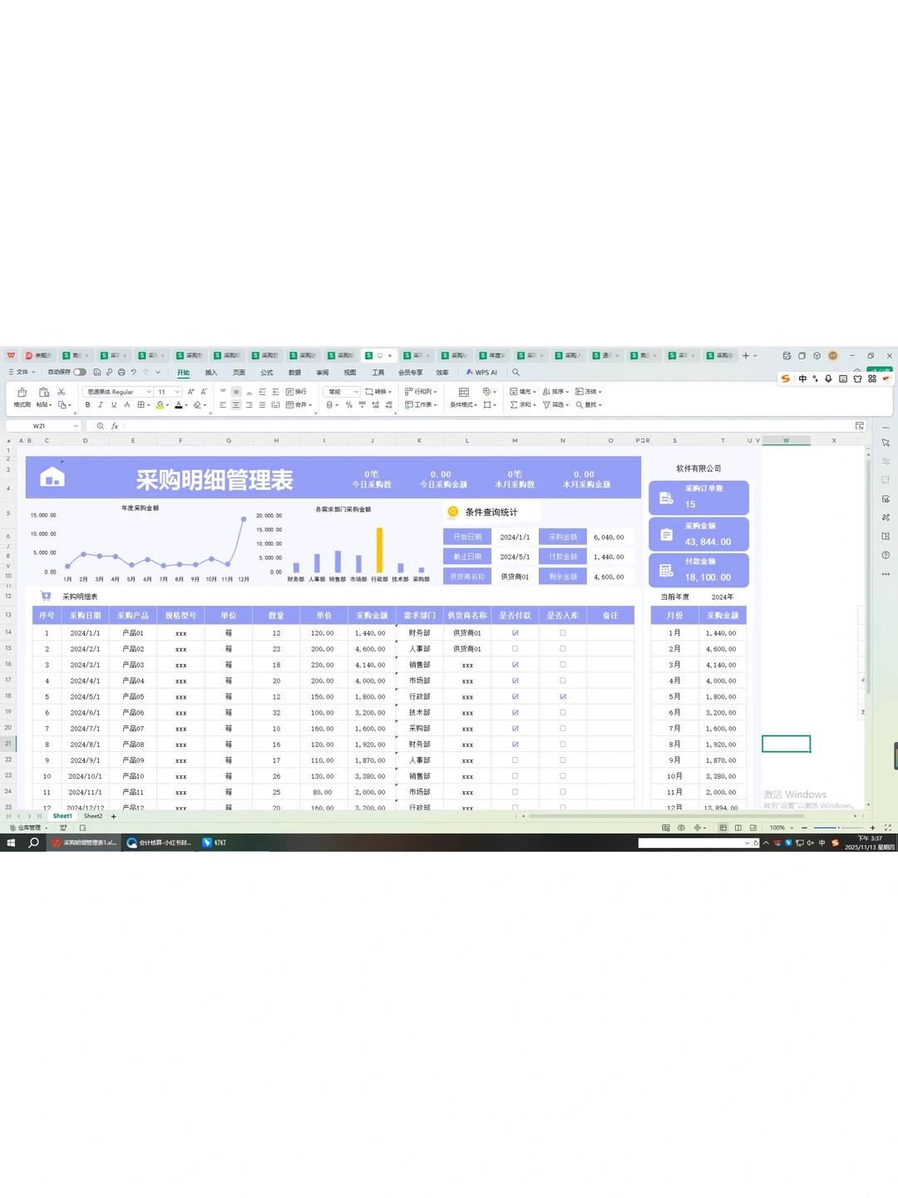Image resolution: width=898 pixels, height=1198 pixels.
Task: Click the Wrap Text (换行) button
Action: click(296, 392)
